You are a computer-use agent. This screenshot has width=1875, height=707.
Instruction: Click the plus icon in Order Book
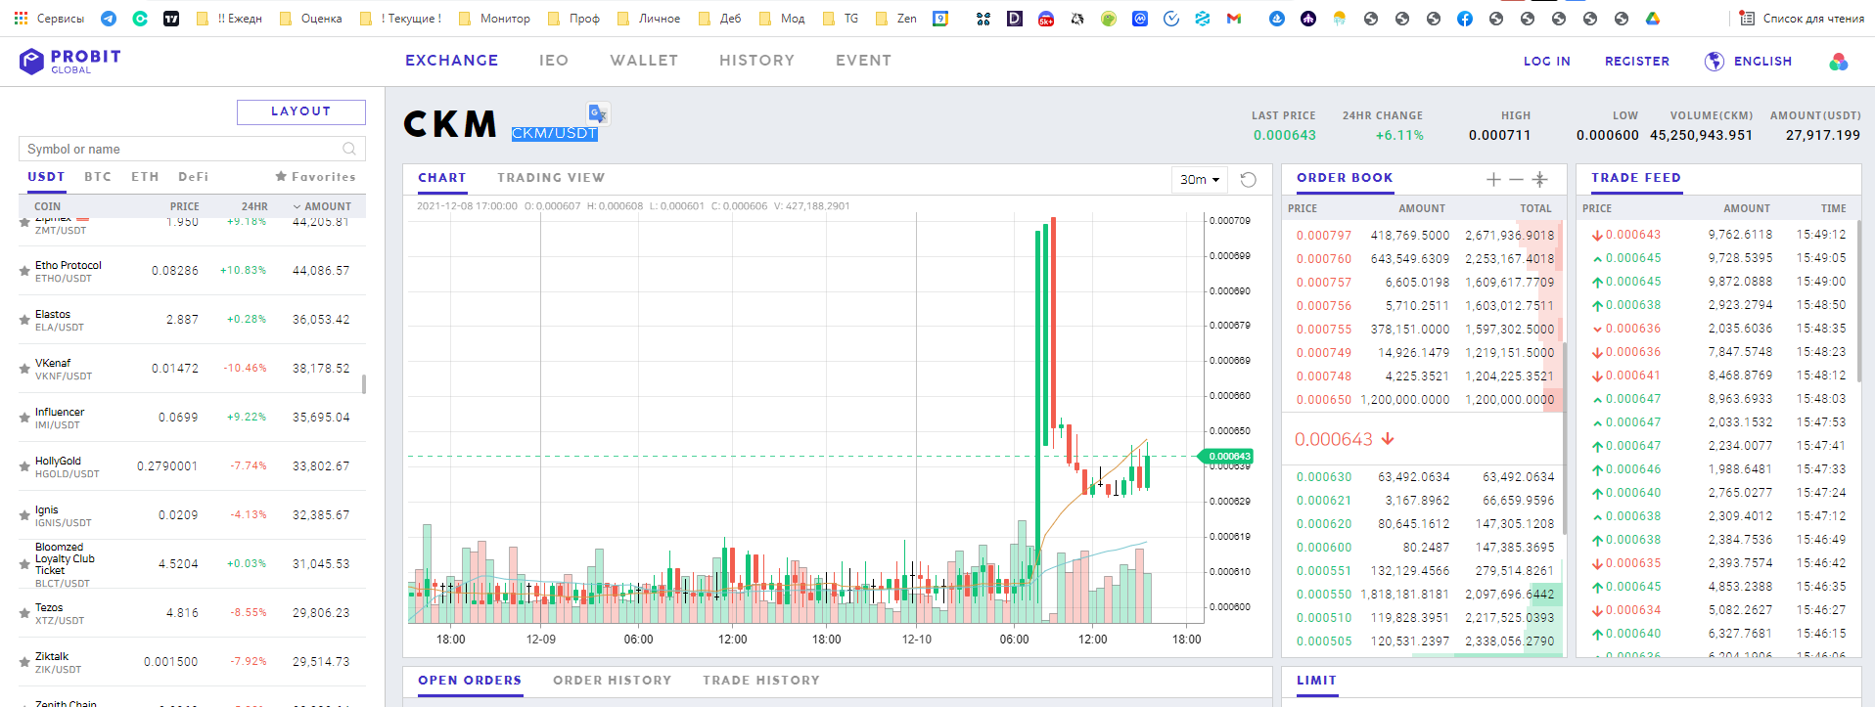(x=1493, y=179)
